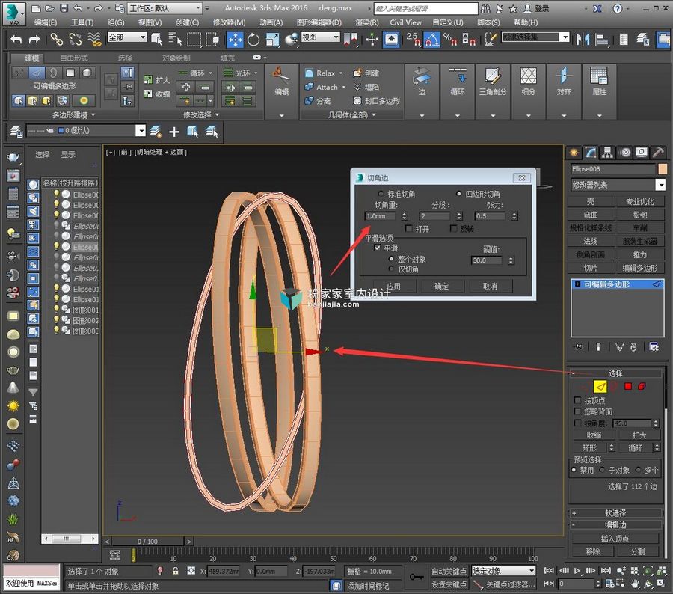Click the Set Keys key icon

coord(416,577)
